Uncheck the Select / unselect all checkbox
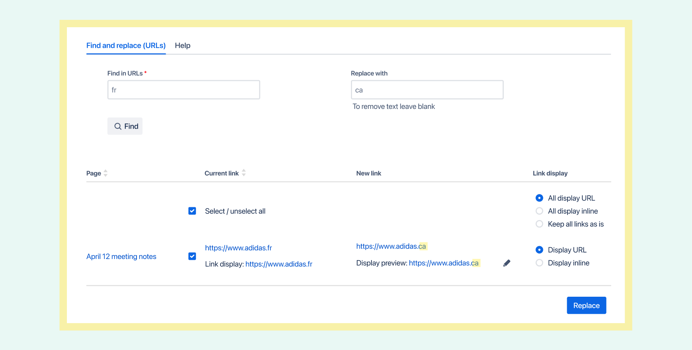 click(x=192, y=211)
